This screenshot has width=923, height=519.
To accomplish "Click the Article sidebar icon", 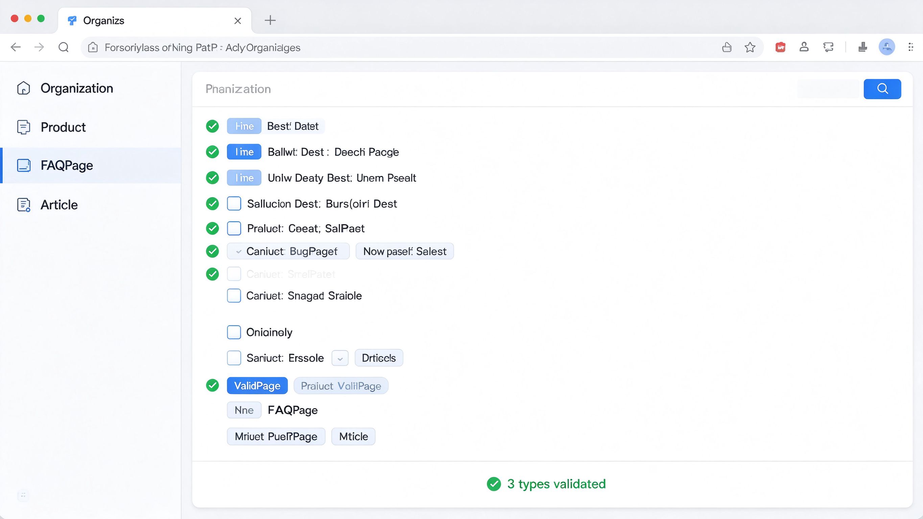I will (24, 205).
